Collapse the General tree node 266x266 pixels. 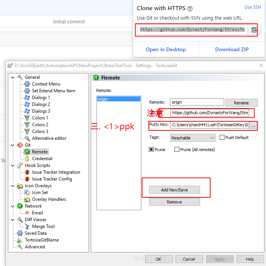12,77
